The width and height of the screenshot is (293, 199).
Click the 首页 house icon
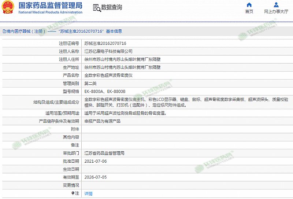tap(249, 5)
